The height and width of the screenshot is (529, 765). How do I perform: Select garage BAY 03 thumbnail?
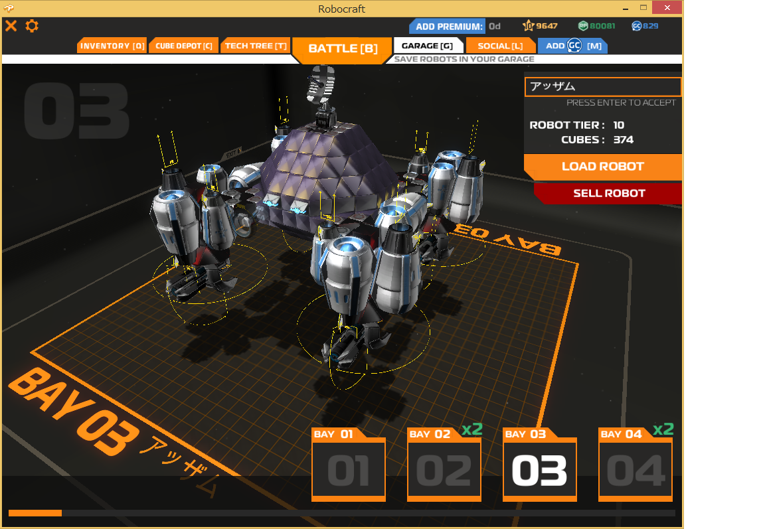tap(540, 465)
